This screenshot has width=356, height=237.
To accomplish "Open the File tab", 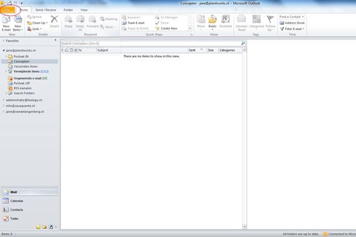I will [x=8, y=10].
